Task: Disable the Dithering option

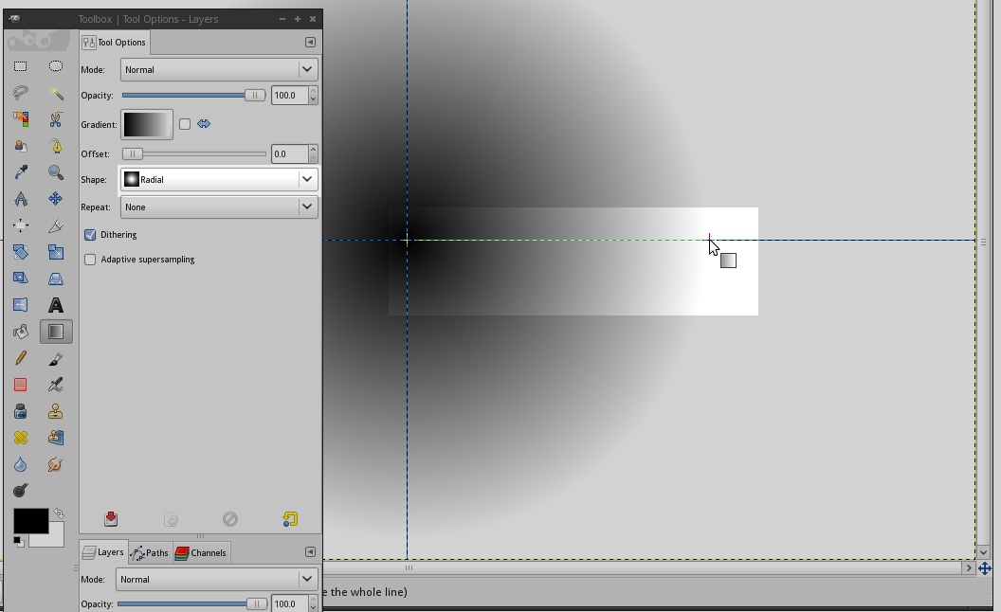Action: point(90,234)
